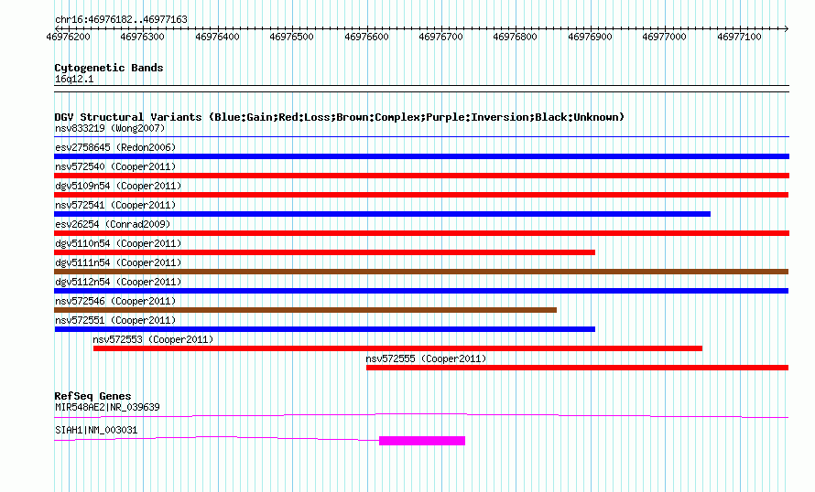Select the dgv5110n54 (Cooper2011) red bar

tap(324, 252)
